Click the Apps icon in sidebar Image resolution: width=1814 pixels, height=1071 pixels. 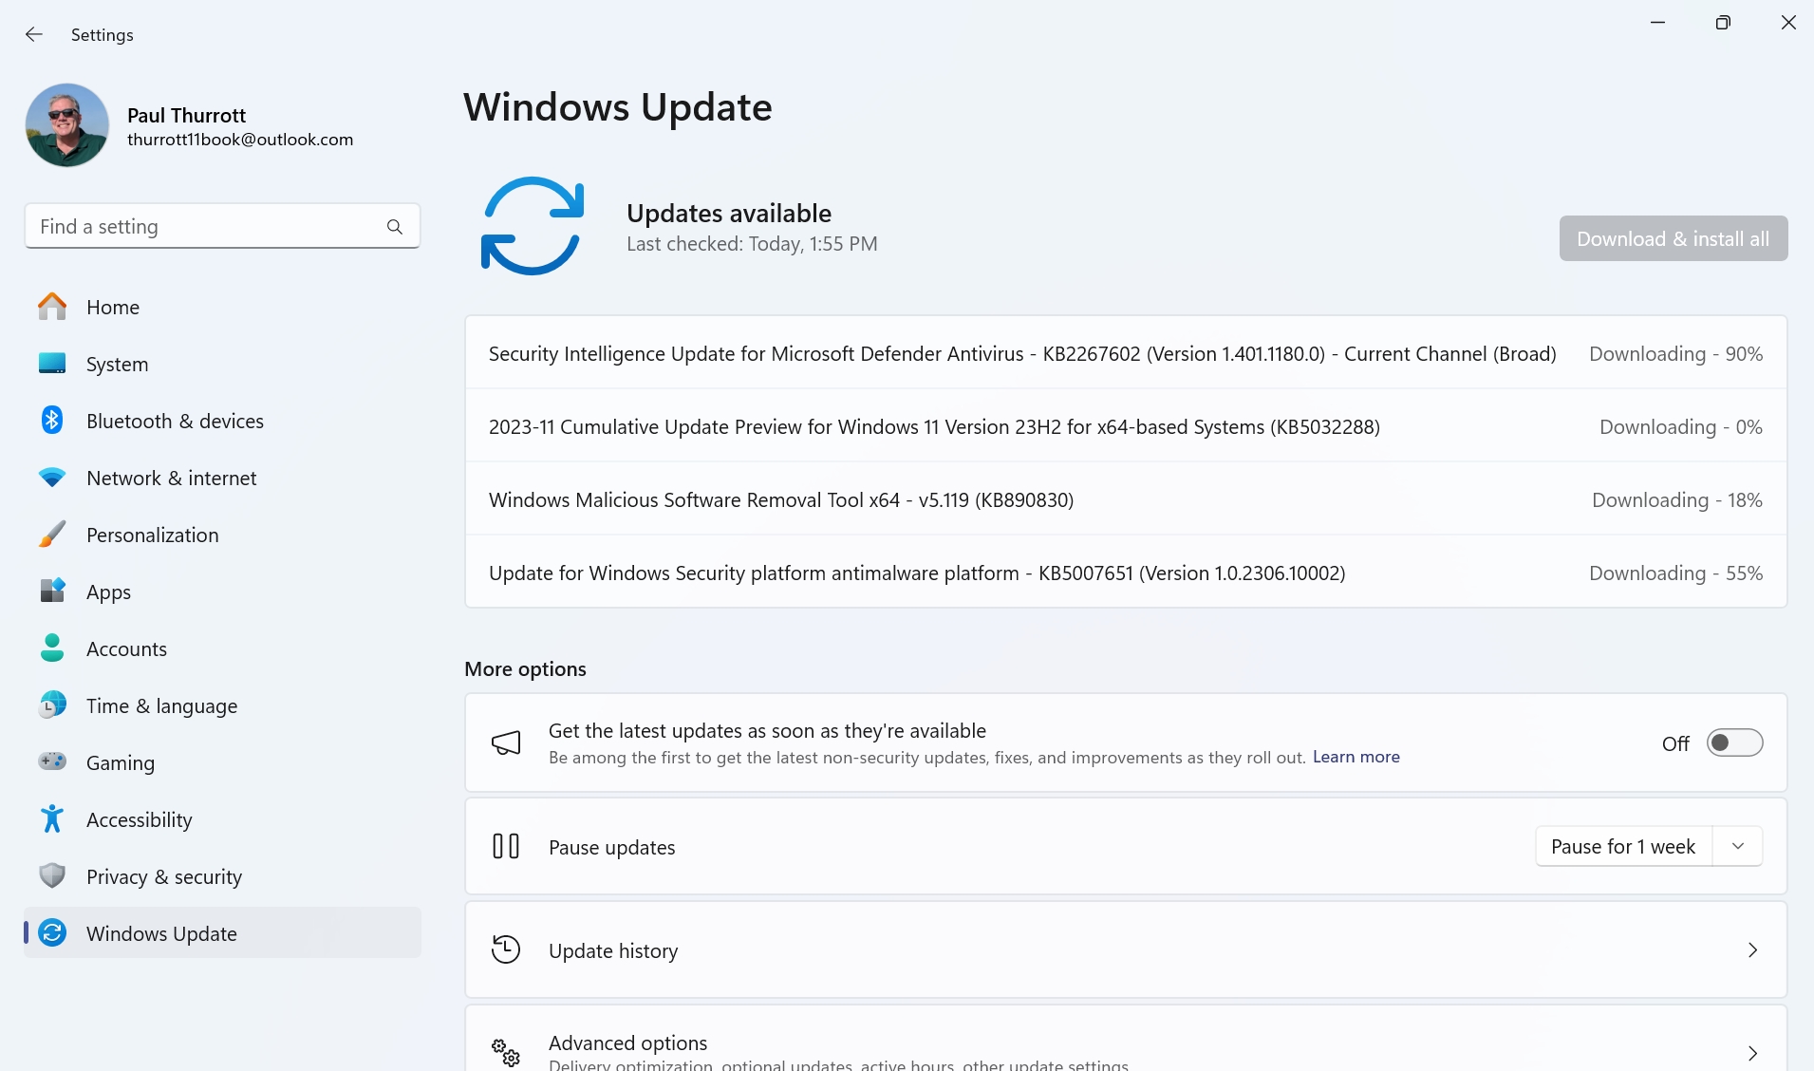click(52, 591)
